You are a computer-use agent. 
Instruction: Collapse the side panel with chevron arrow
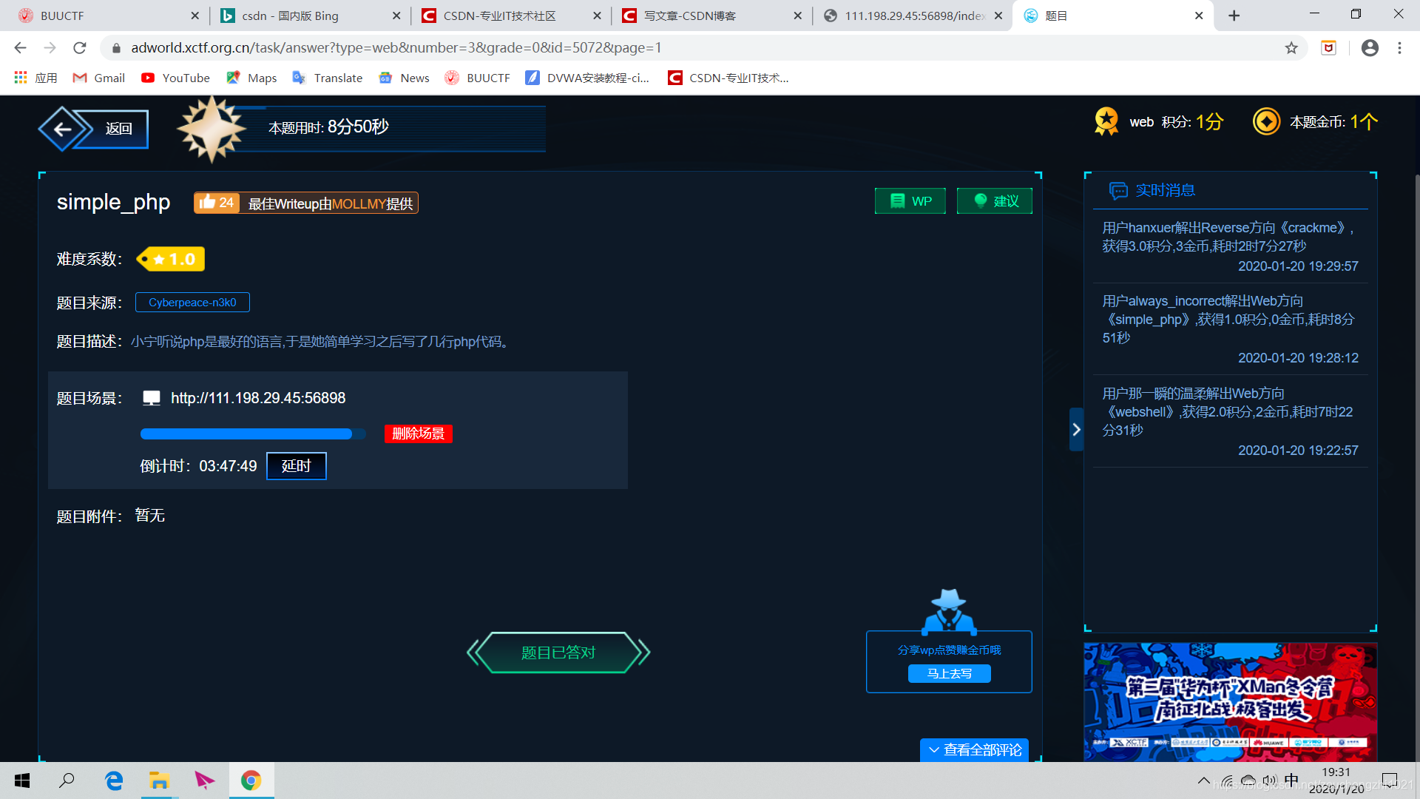click(1076, 429)
